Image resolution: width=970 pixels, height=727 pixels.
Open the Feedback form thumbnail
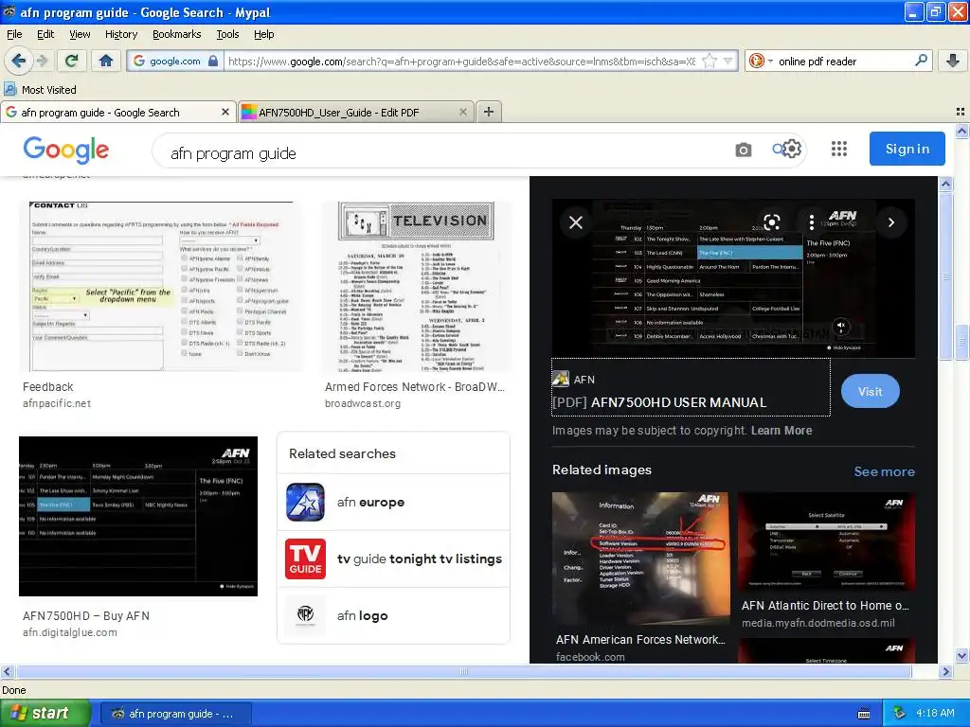[x=161, y=286]
